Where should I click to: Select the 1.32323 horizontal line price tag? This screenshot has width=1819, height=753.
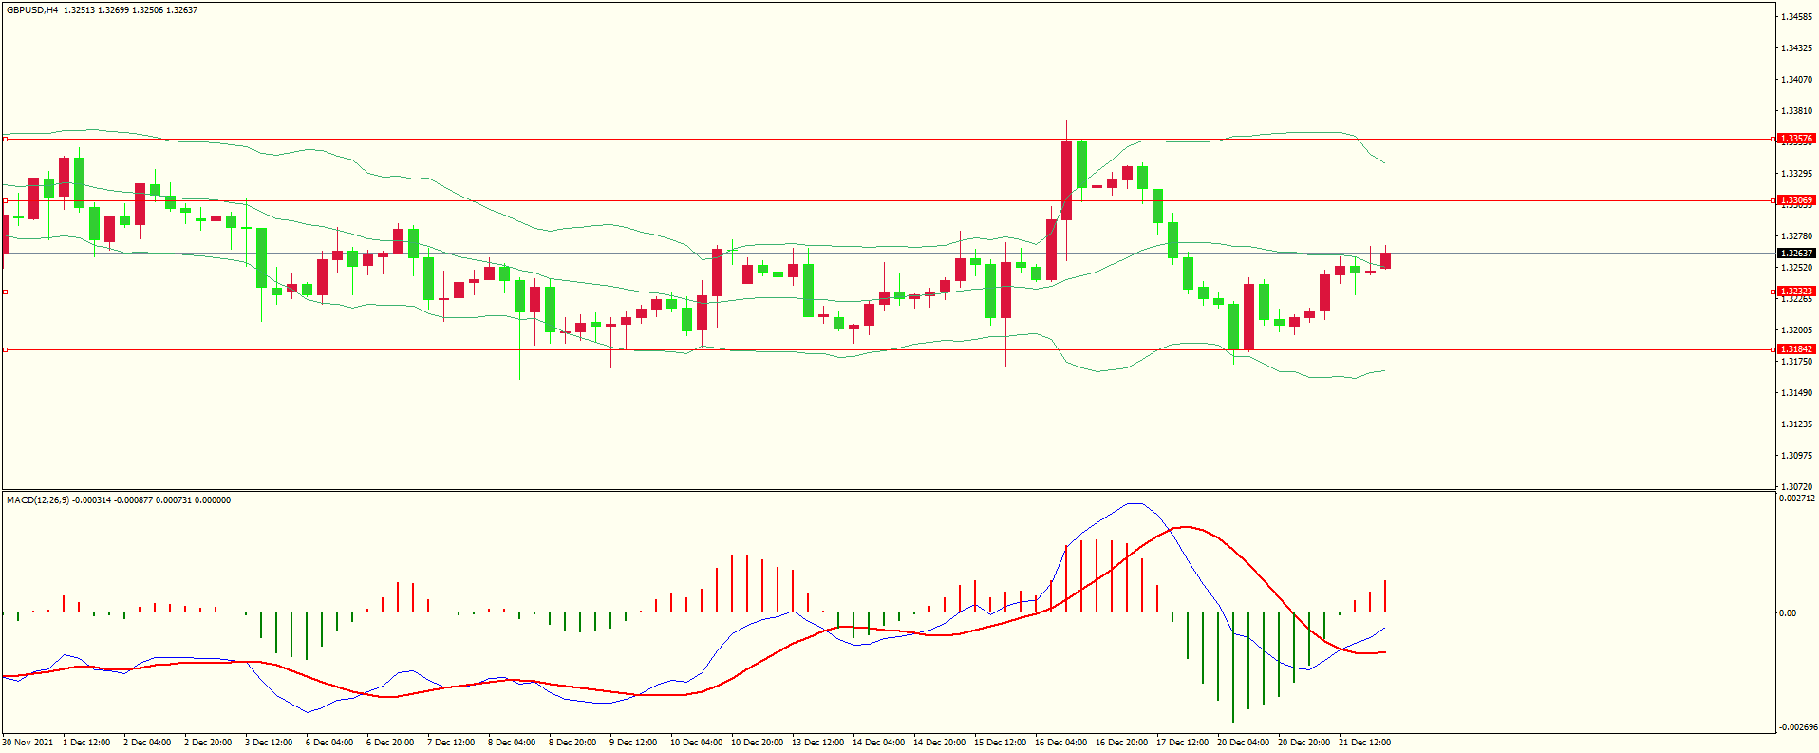[x=1796, y=292]
